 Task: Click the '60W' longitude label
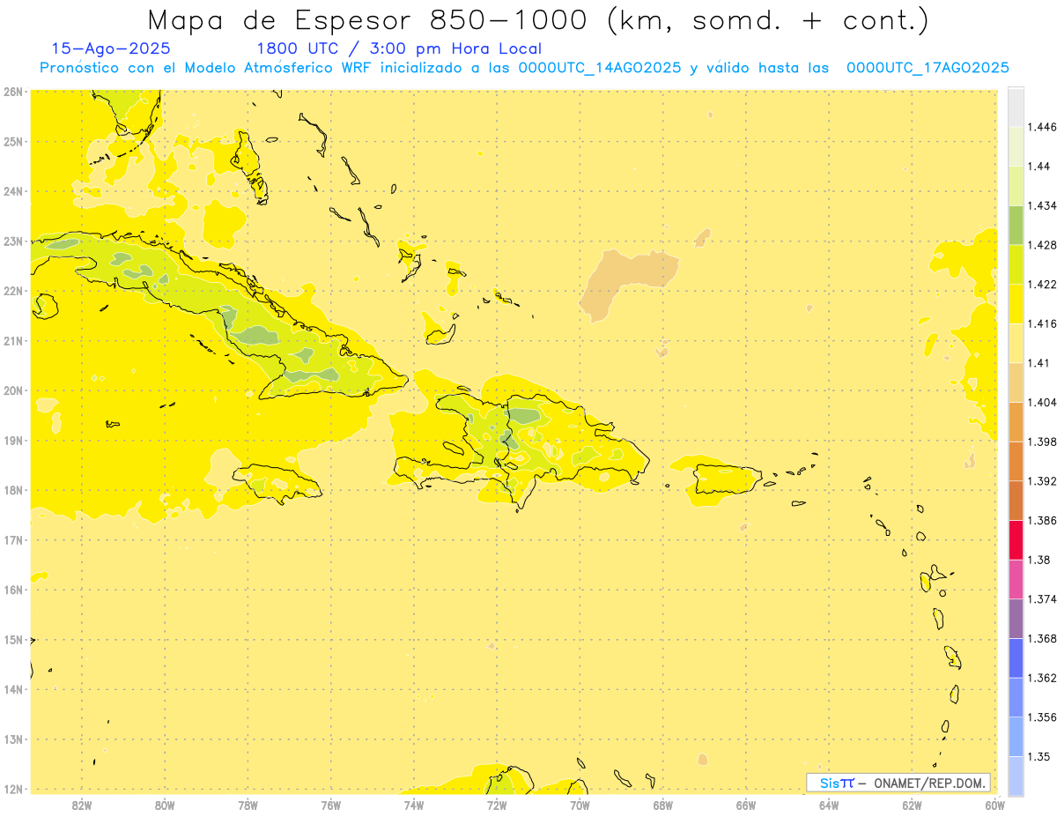pos(994,805)
